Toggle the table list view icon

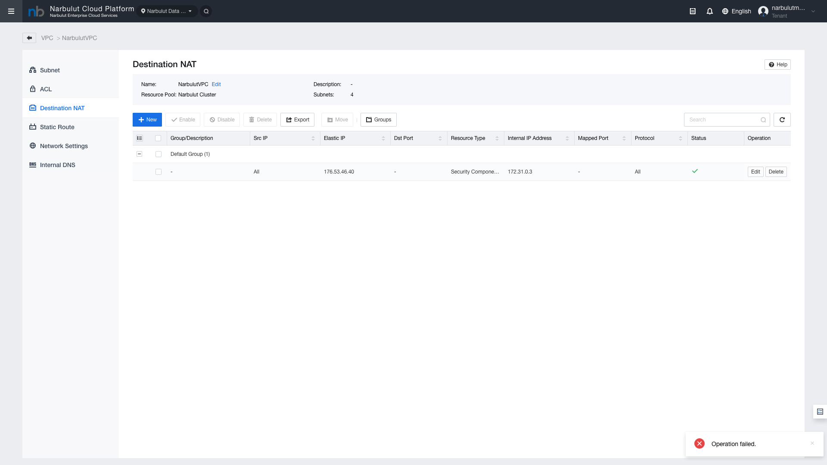point(140,138)
